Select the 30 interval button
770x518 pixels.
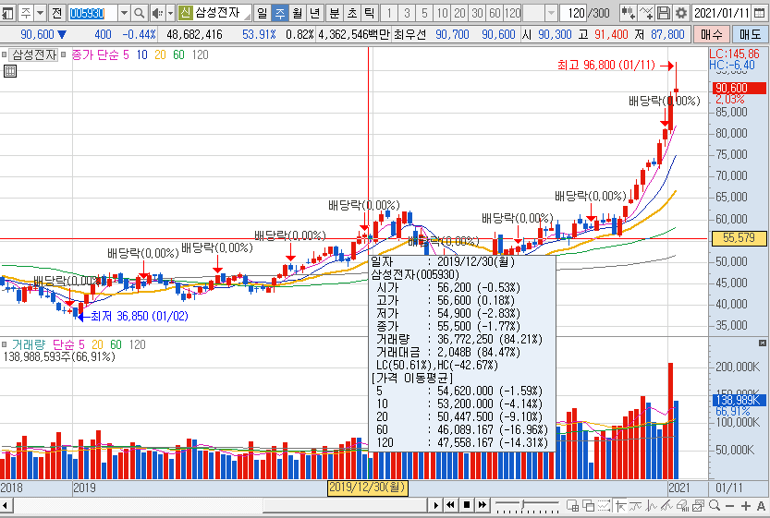coord(477,13)
